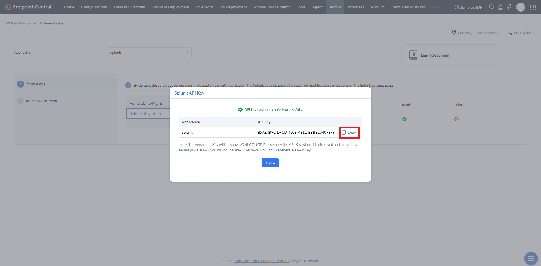
Task: Click the copy clipboard icon beside API key
Action: [x=344, y=133]
